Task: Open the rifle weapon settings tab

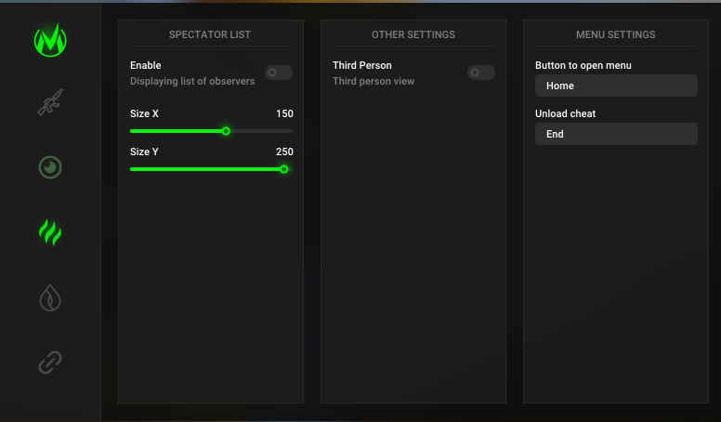Action: tap(50, 102)
